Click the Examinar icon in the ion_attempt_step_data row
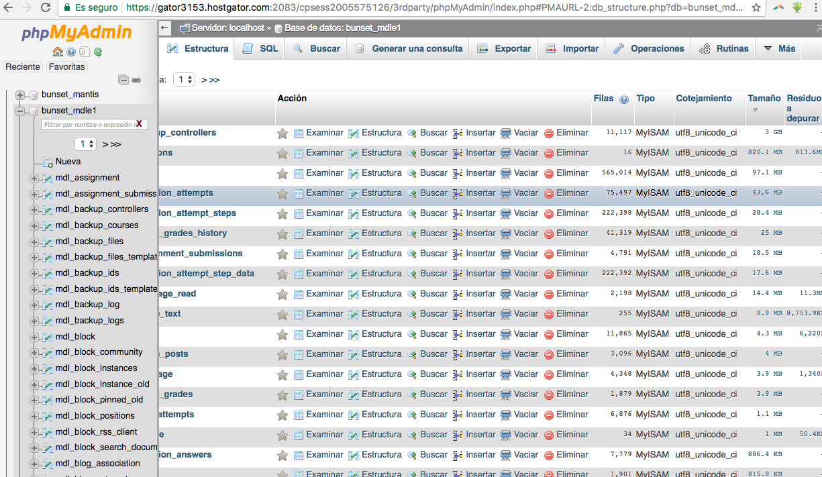 click(x=299, y=274)
